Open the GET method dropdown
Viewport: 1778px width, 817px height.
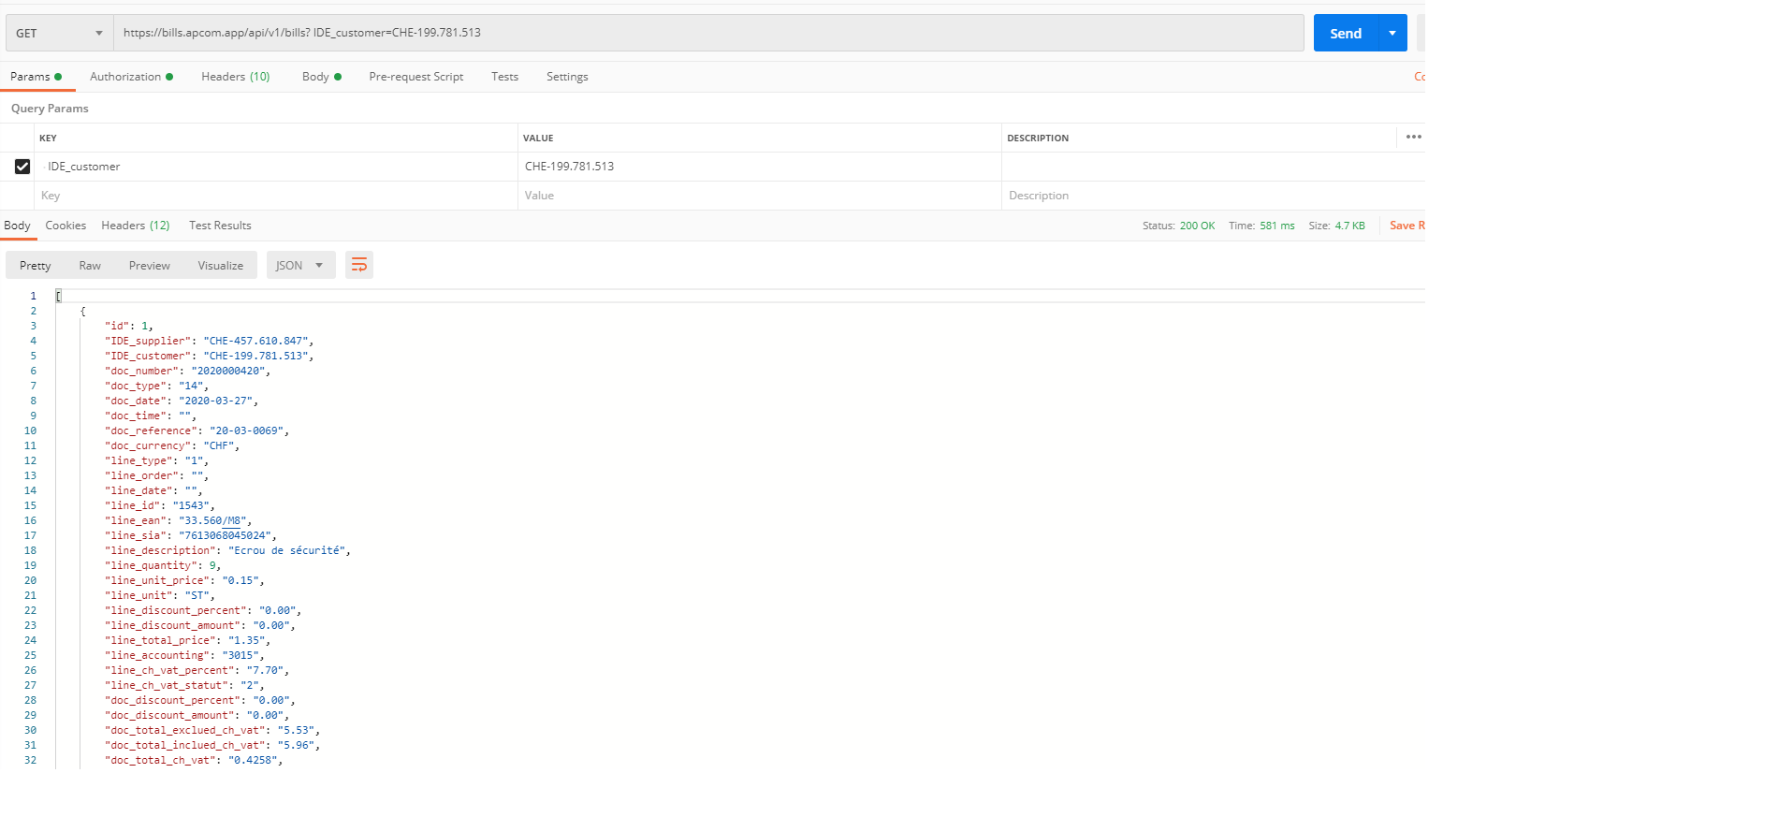click(x=59, y=34)
